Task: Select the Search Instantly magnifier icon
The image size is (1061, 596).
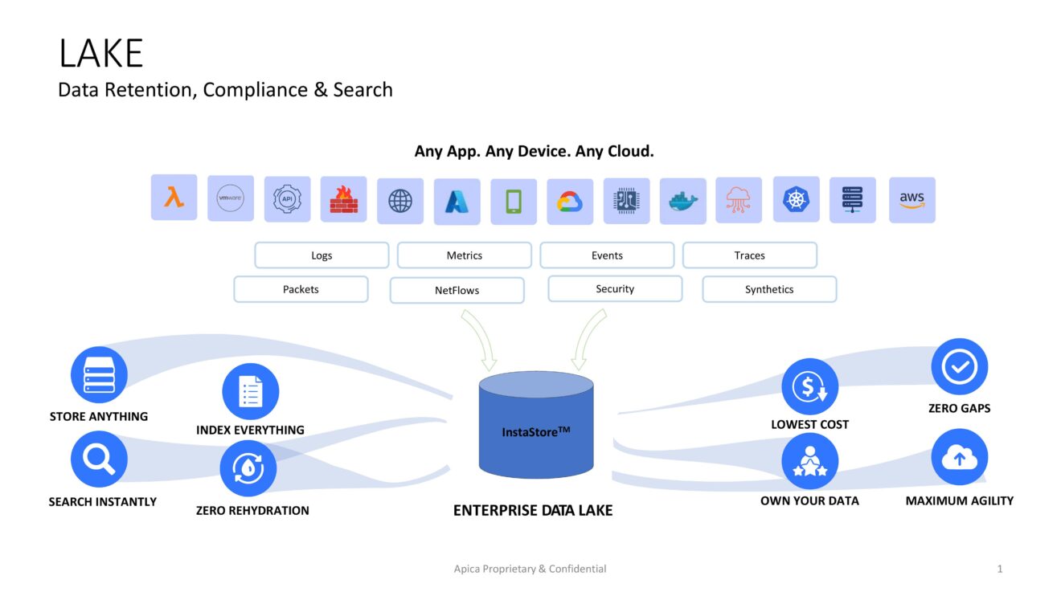Action: coord(99,460)
